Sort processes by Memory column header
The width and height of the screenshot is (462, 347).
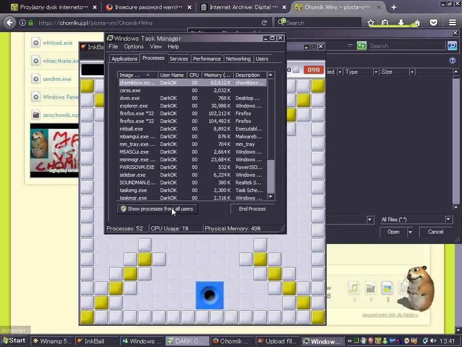click(x=217, y=75)
